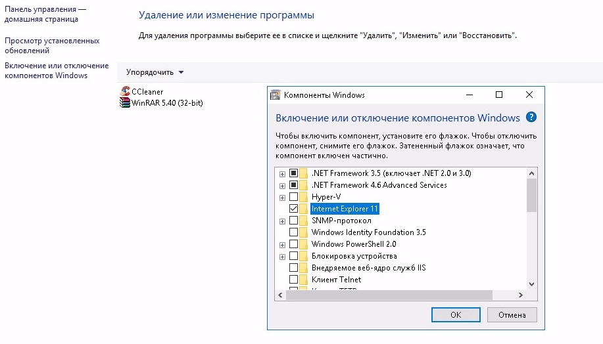Confirm changes with the OK button
This screenshot has height=344, width=603.
click(x=456, y=315)
